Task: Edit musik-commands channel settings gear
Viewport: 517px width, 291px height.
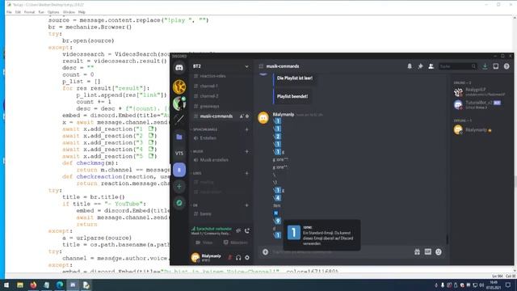Action: pyautogui.click(x=247, y=116)
